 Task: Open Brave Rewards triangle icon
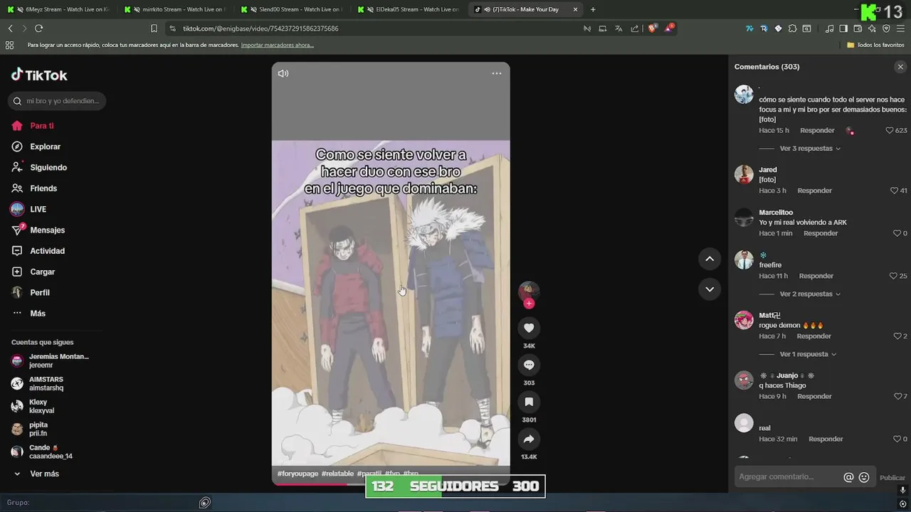670,28
